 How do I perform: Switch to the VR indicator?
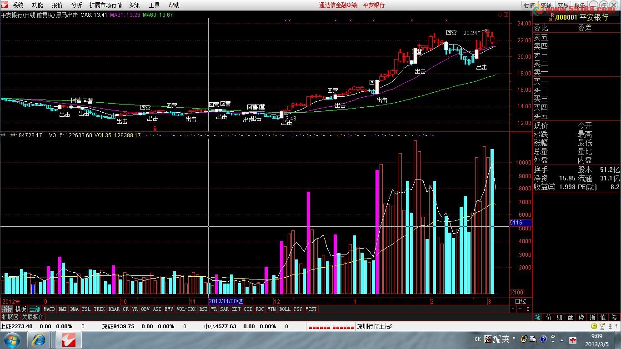[135, 309]
